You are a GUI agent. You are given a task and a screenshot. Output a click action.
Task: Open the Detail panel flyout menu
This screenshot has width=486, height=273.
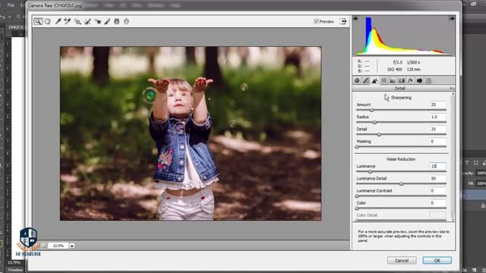[452, 89]
